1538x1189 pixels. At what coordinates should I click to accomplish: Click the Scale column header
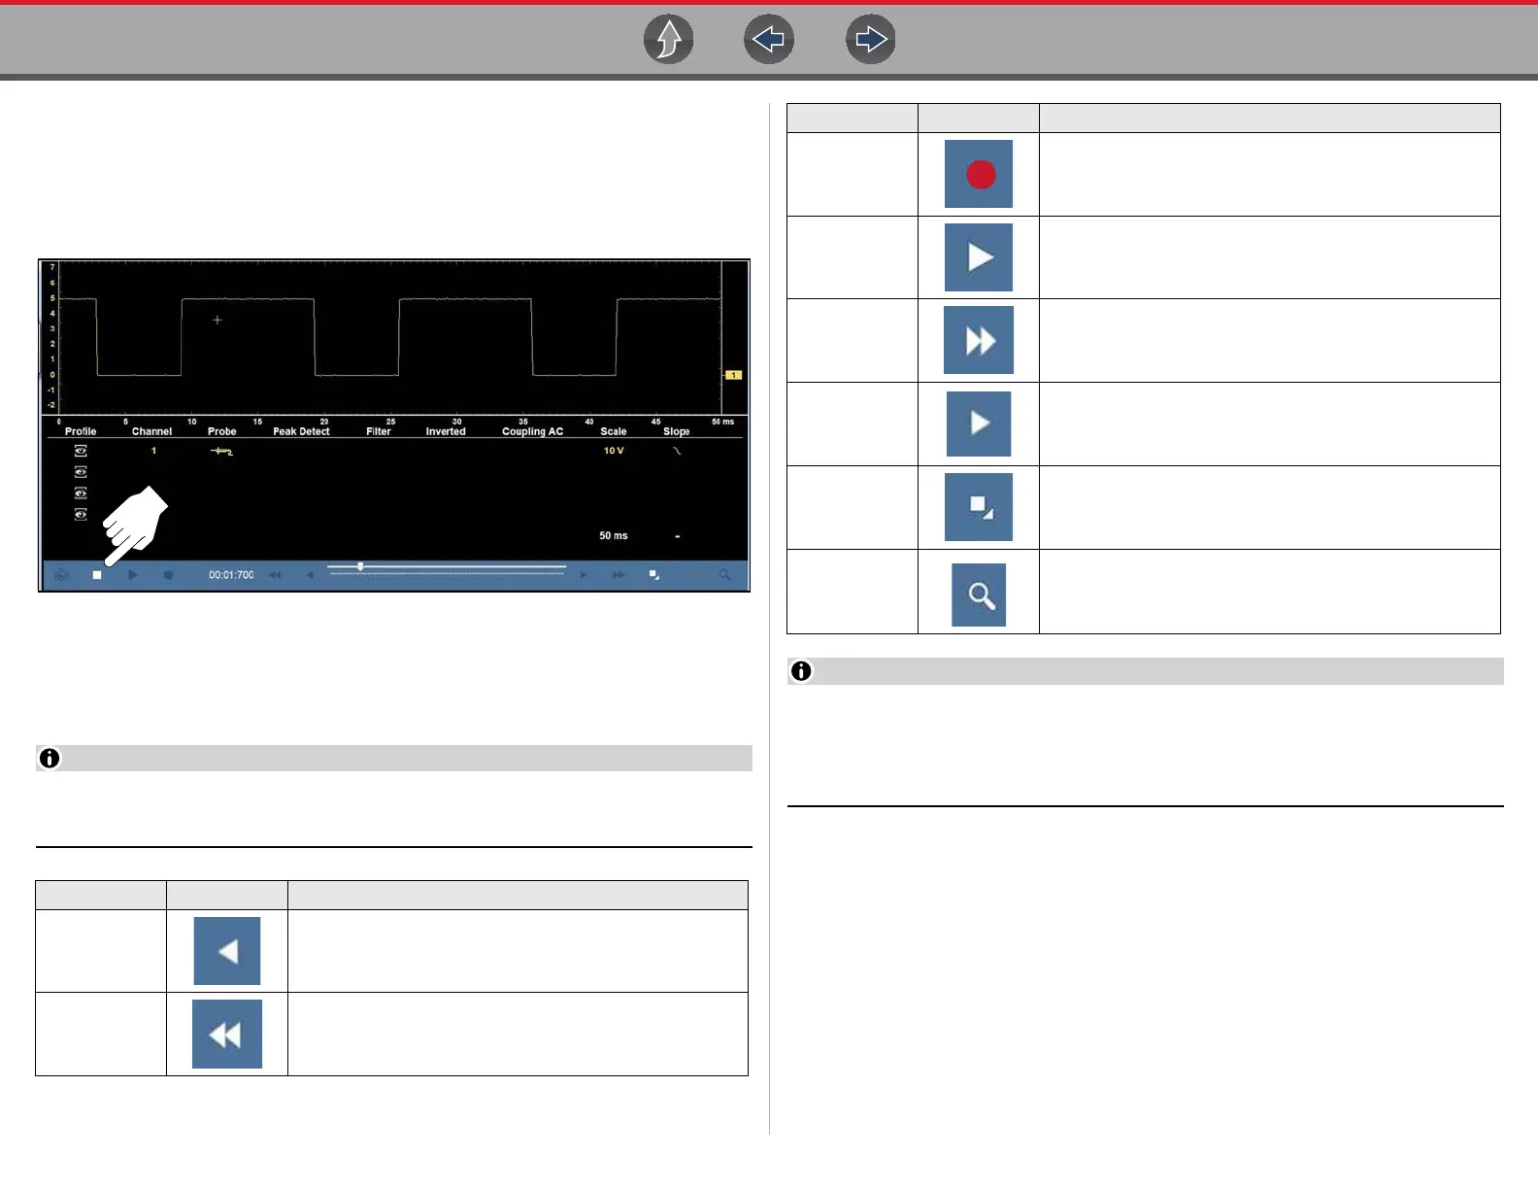click(x=614, y=431)
